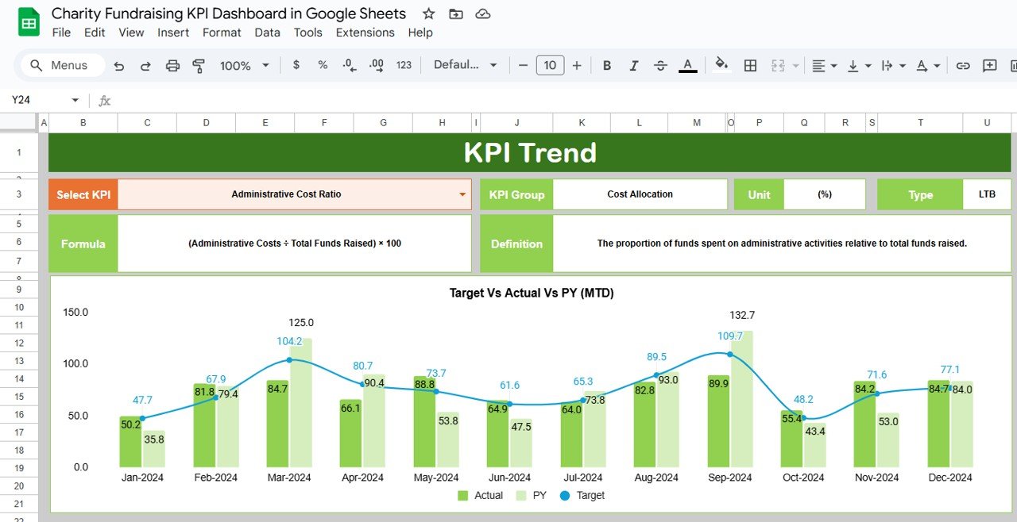1017x522 pixels.
Task: Select column header J
Action: pyautogui.click(x=516, y=122)
